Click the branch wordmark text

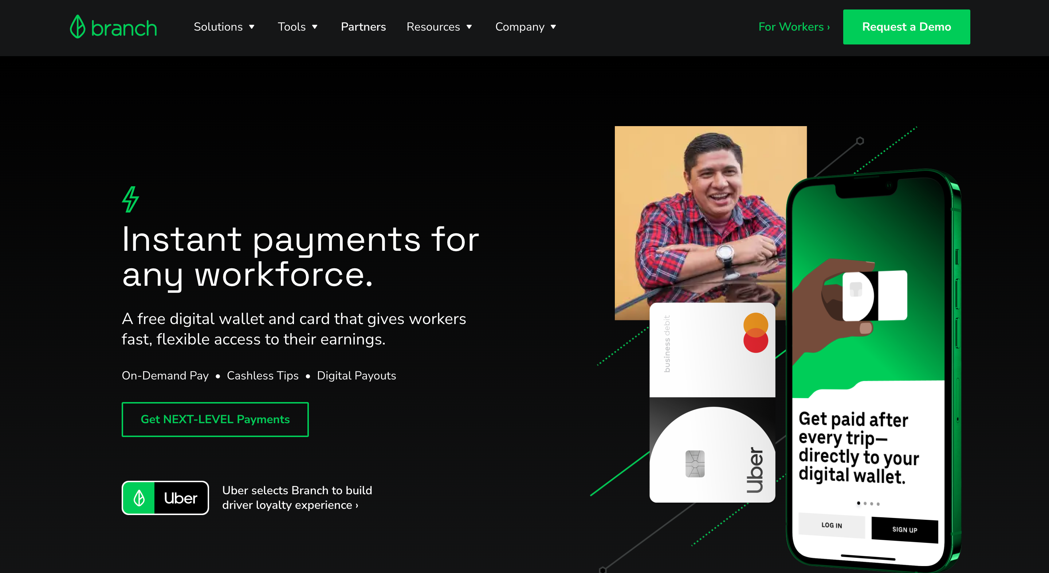[x=124, y=28]
